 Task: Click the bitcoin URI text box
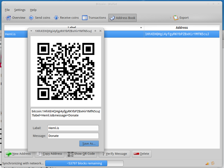[66, 114]
